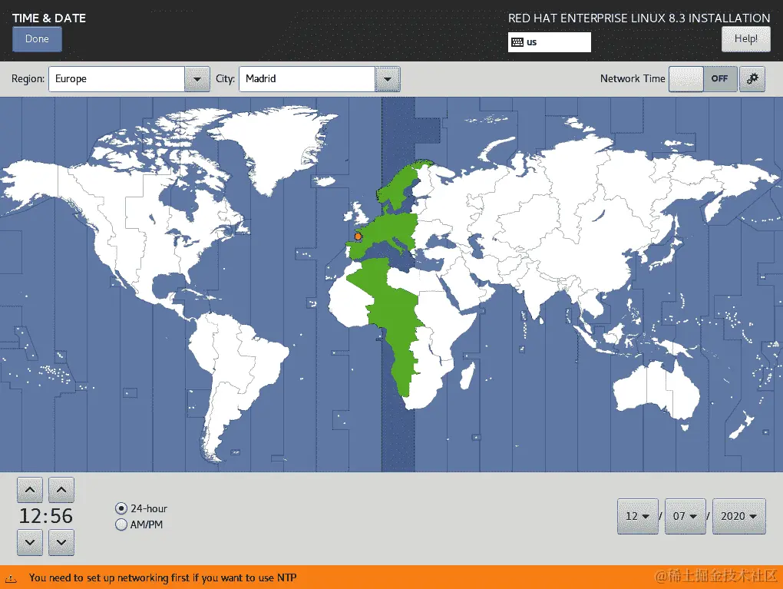
Task: Click the Done button
Action: [37, 39]
